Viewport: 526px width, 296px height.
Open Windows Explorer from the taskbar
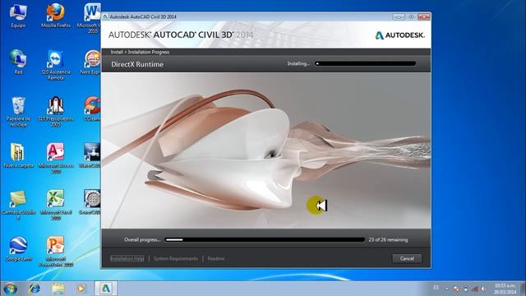click(x=58, y=289)
